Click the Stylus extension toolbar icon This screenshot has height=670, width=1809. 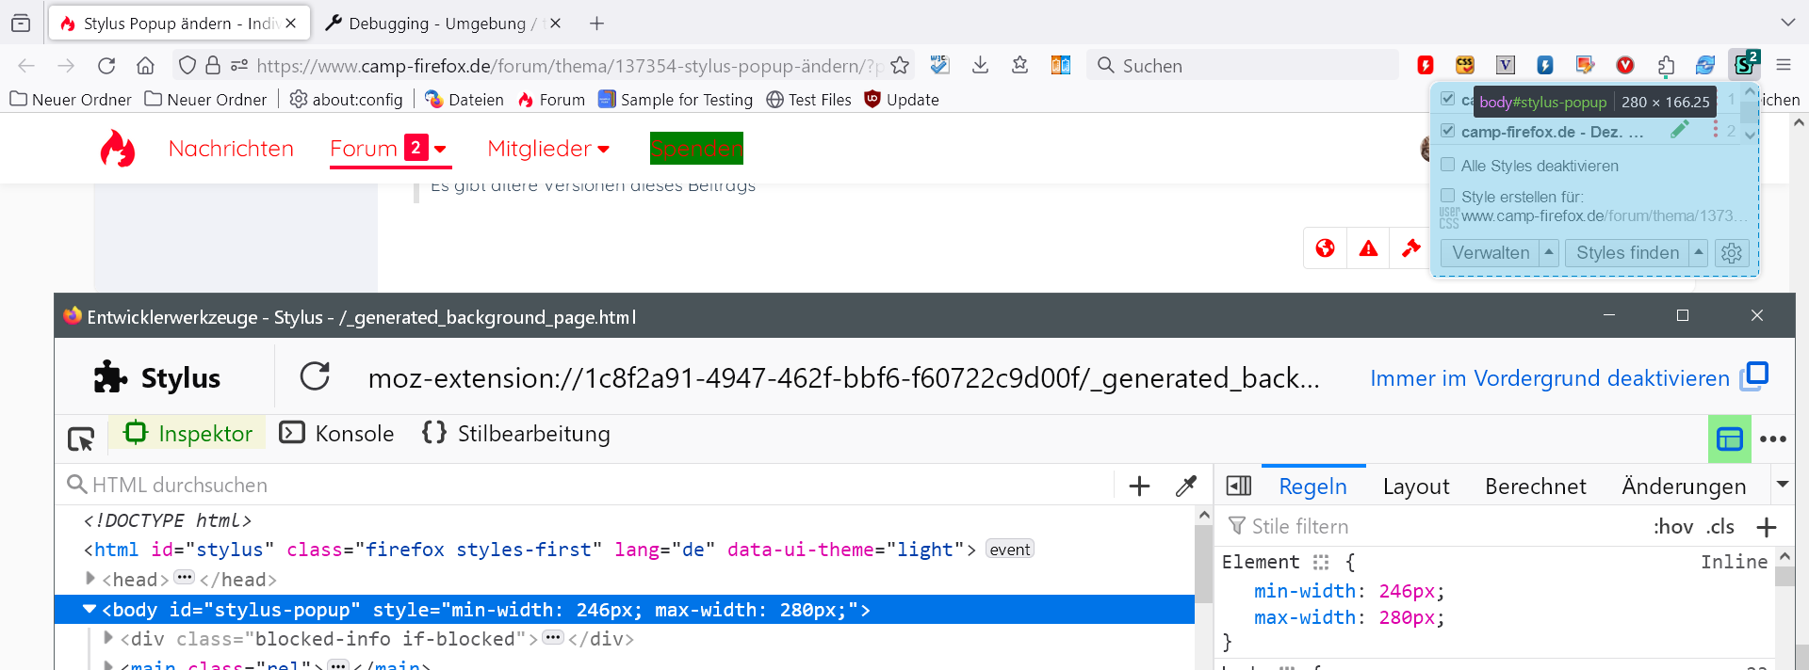click(1744, 65)
